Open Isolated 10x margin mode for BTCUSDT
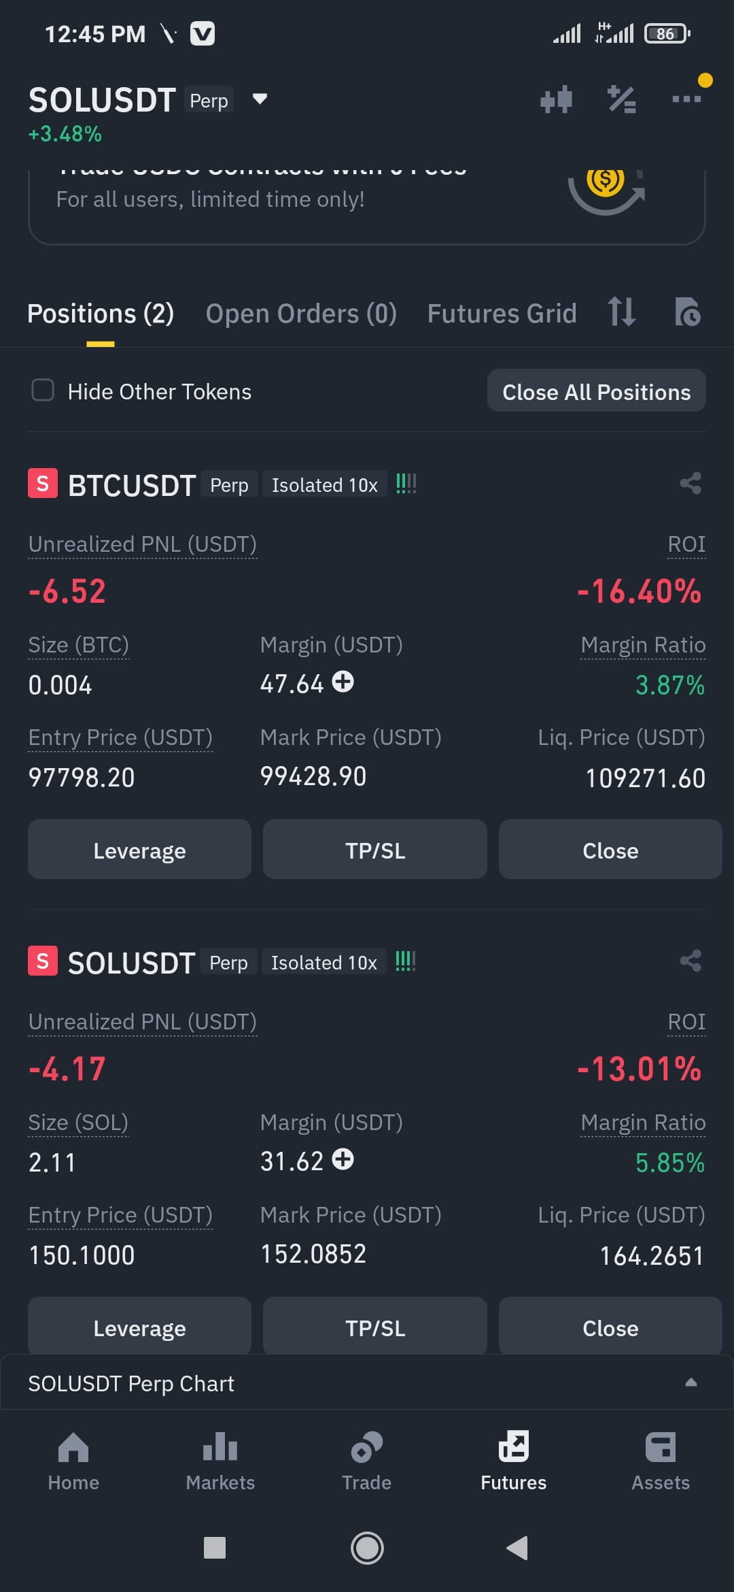 tap(324, 484)
